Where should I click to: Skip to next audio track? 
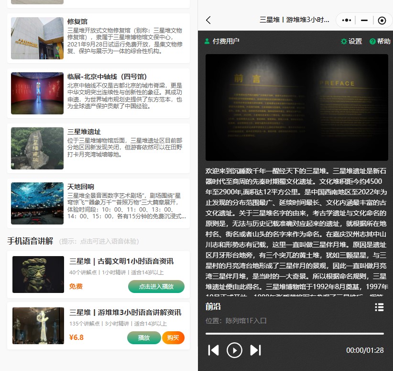(x=256, y=350)
